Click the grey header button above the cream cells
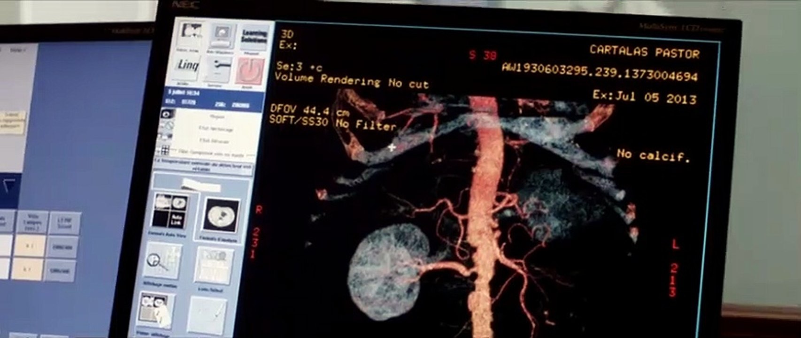Image resolution: width=801 pixels, height=338 pixels. point(32,222)
